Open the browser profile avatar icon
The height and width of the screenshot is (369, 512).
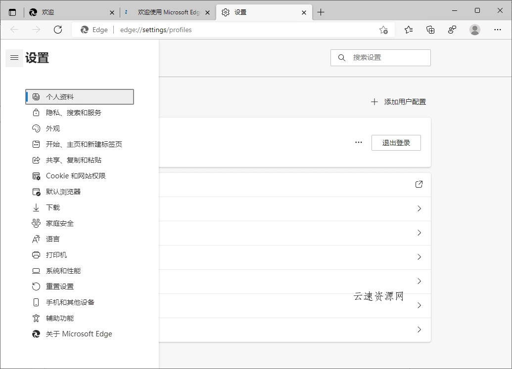click(x=474, y=30)
